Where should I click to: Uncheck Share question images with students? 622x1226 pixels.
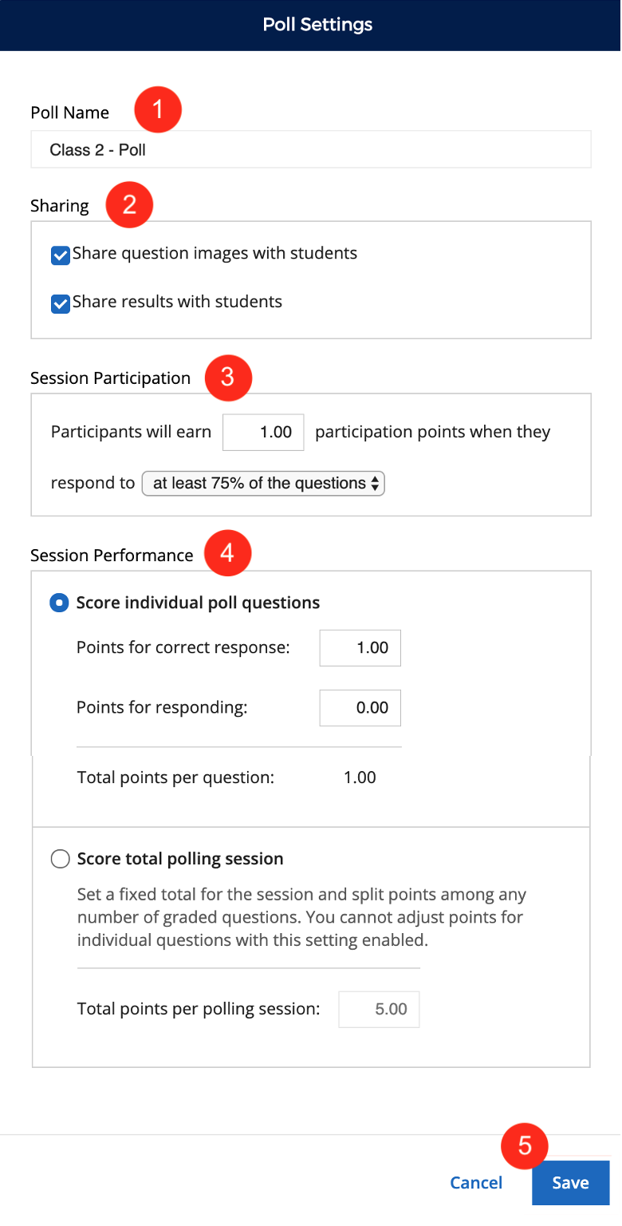pos(61,255)
